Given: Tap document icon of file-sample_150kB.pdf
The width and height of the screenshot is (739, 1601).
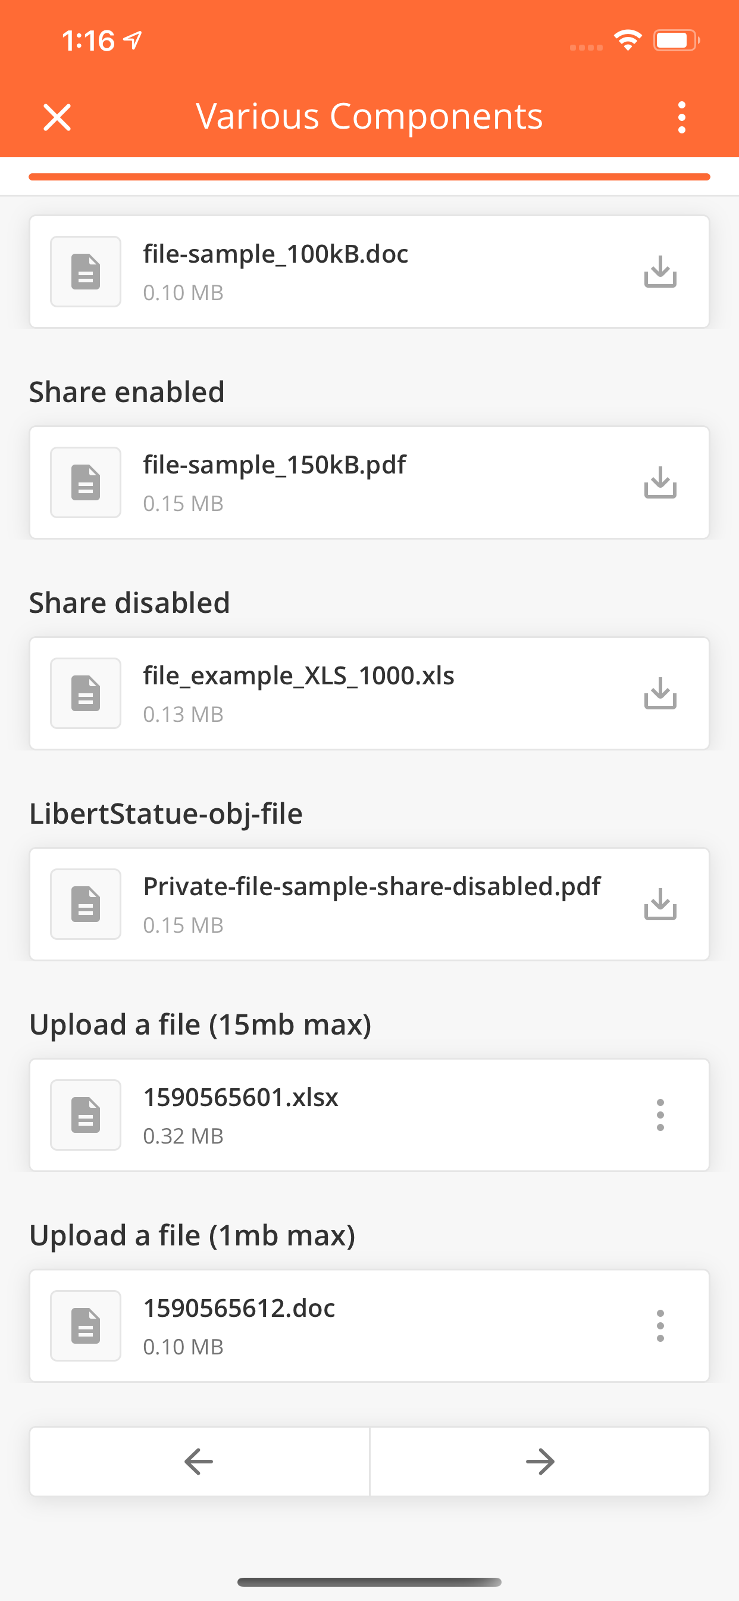Looking at the screenshot, I should point(86,482).
